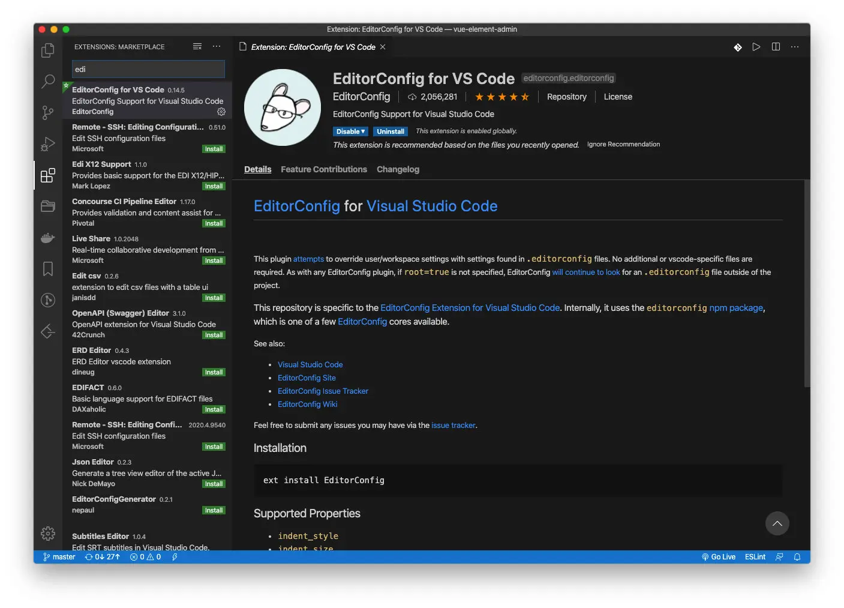Open editor more actions ellipsis

click(x=795, y=47)
